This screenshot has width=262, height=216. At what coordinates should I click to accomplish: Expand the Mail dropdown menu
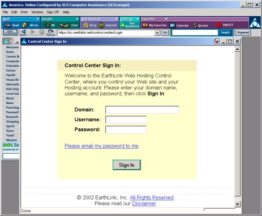(x=38, y=19)
